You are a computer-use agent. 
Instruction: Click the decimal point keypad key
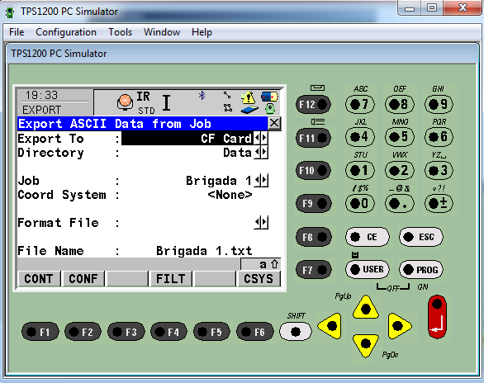point(400,204)
